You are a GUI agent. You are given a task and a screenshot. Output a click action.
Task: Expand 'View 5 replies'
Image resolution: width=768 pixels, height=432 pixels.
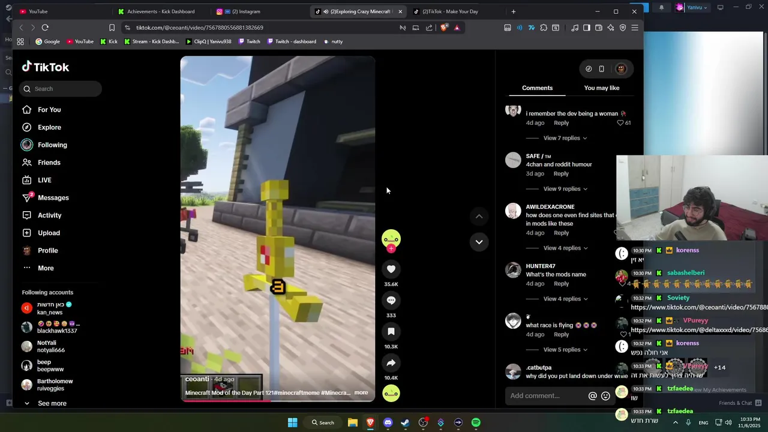point(565,350)
